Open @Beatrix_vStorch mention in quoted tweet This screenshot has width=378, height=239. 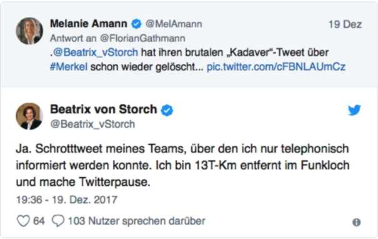pos(95,53)
